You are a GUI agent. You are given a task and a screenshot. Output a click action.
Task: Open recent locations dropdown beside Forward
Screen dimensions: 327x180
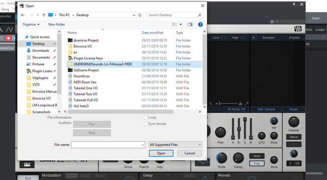(x=38, y=15)
